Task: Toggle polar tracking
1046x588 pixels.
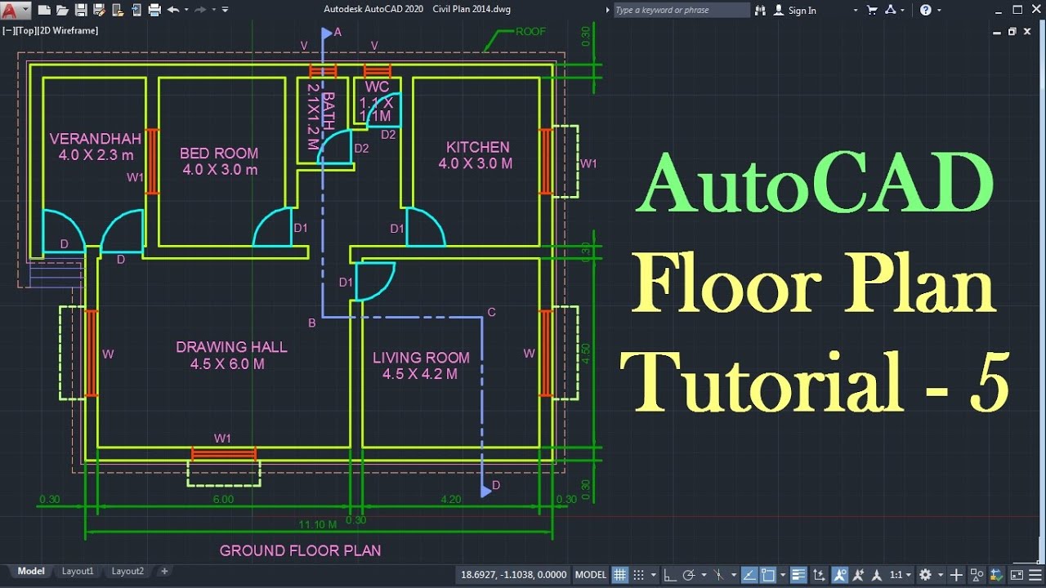Action: pos(688,575)
